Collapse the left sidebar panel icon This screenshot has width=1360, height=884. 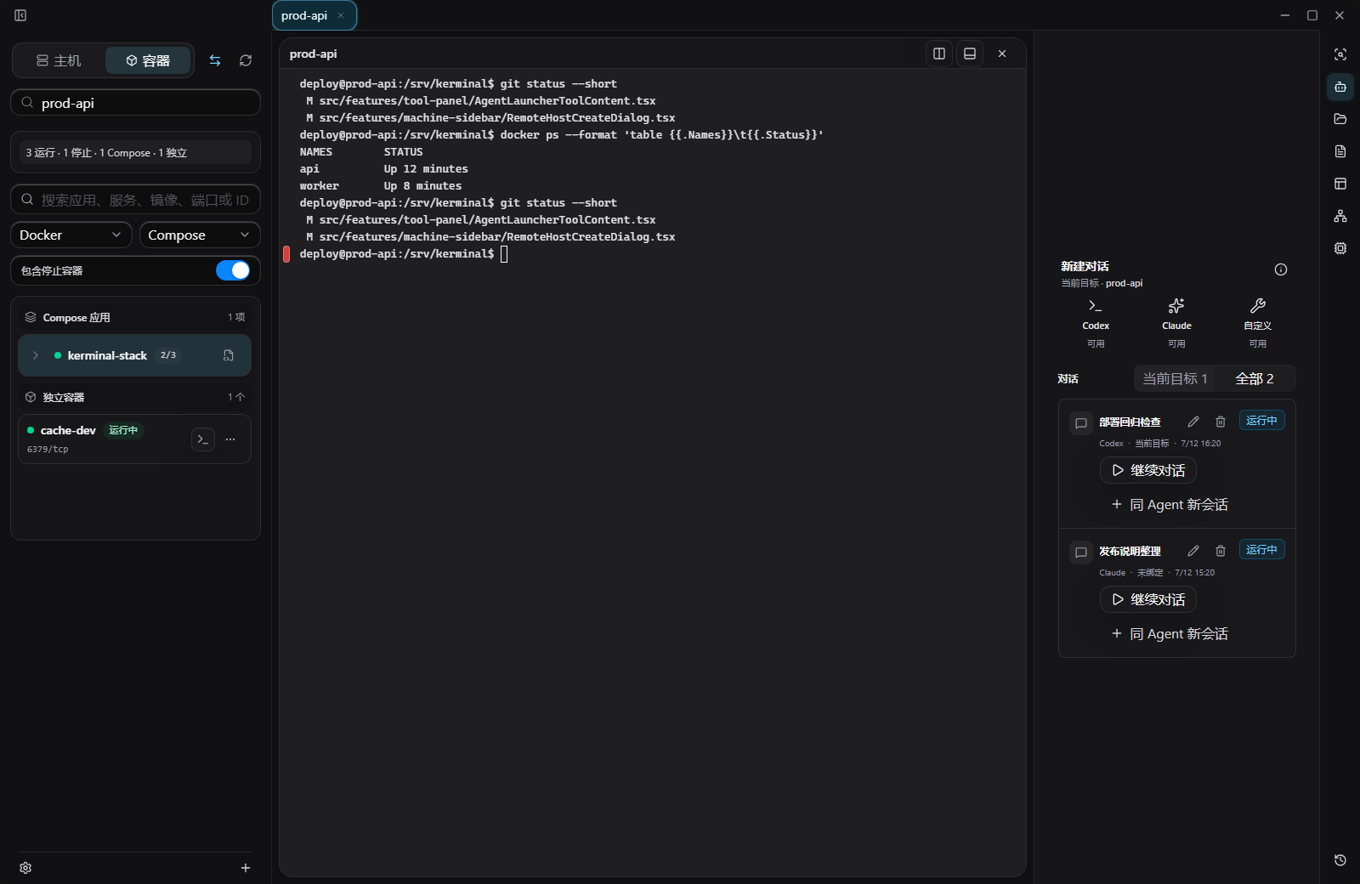point(20,15)
